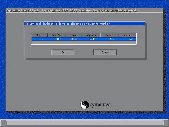Click the Basic type cell

pos(74,39)
